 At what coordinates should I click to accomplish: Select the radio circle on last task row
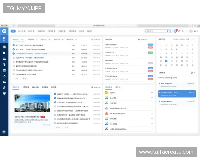[14, 74]
